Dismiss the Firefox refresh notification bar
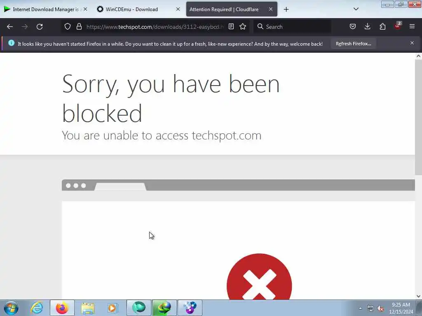The width and height of the screenshot is (422, 316). coord(412,43)
